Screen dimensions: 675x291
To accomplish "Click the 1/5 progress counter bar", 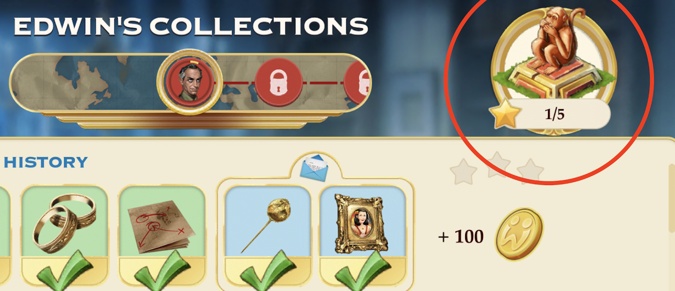I will click(554, 114).
